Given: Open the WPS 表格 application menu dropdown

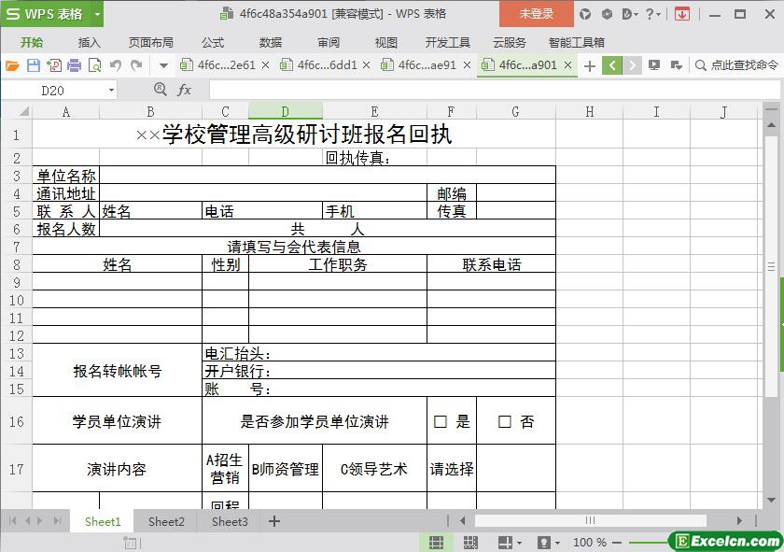Looking at the screenshot, I should 97,14.
